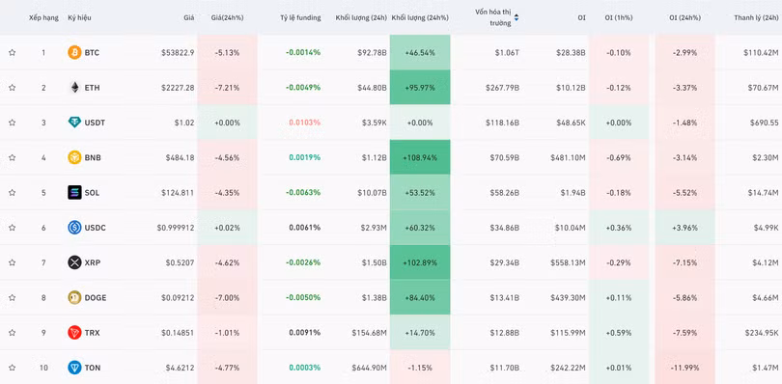Open the USDC symbol link
782x384 pixels.
[95, 228]
